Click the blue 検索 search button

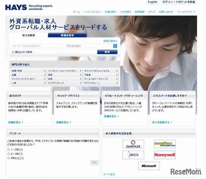tap(107, 52)
